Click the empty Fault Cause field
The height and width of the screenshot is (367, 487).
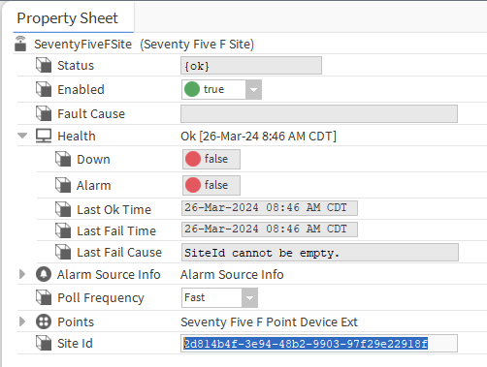(x=319, y=113)
